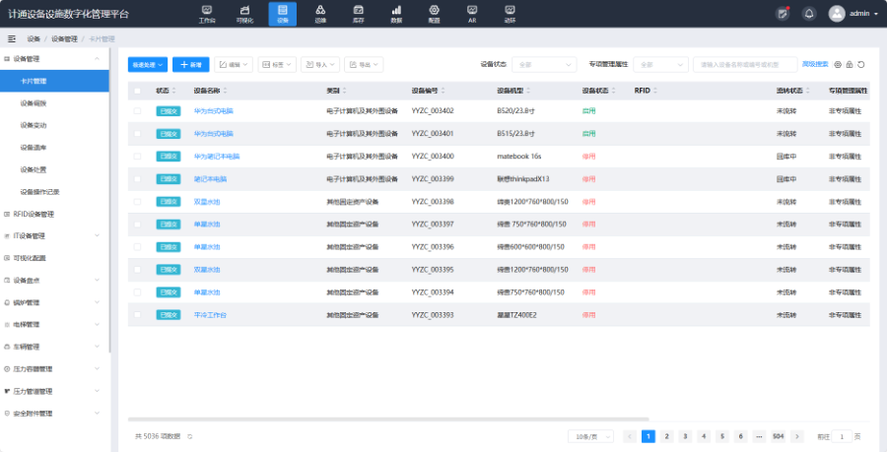Image resolution: width=887 pixels, height=452 pixels.
Task: Click the table column settings gear icon
Action: click(x=838, y=65)
